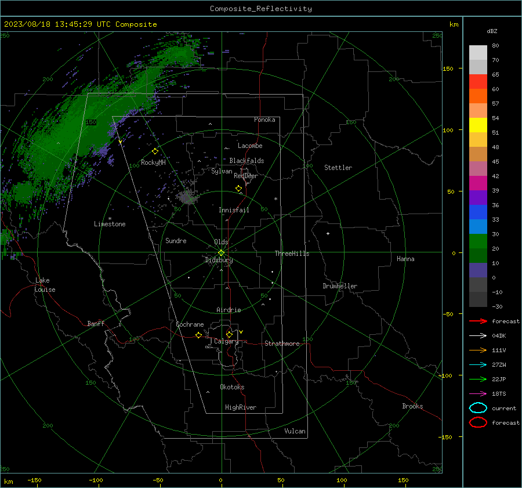Screen dimensions: 522x488
Task: Click the red forecast arrow in legend
Action: (x=478, y=321)
